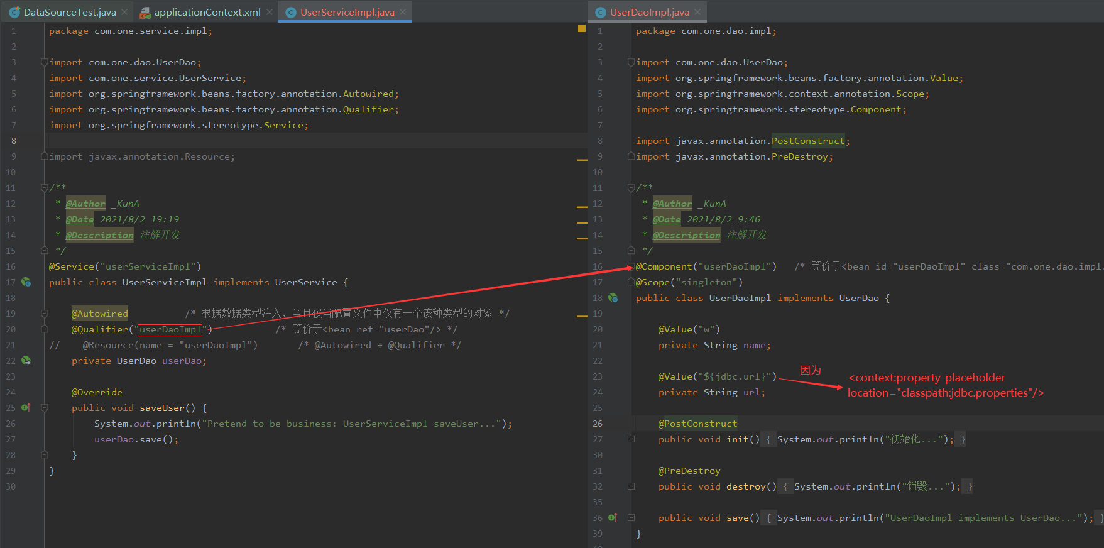This screenshot has width=1104, height=548.
Task: Click line number 8 in UserServiceImpl gutter
Action: 14,141
